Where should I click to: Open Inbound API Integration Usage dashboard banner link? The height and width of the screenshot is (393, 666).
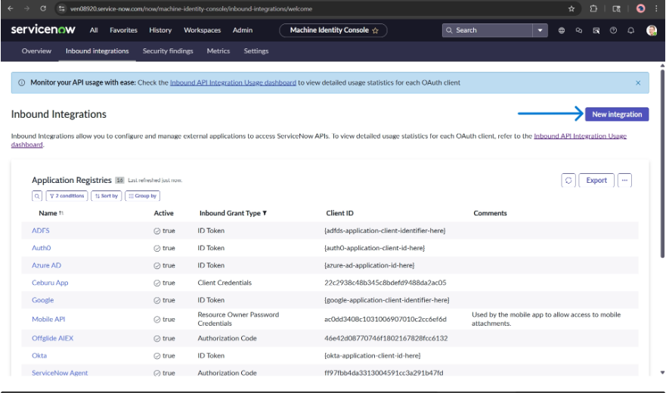233,83
